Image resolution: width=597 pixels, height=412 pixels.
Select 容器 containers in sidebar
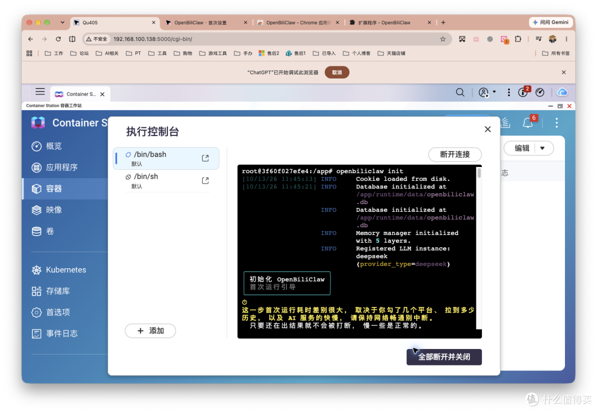point(65,189)
